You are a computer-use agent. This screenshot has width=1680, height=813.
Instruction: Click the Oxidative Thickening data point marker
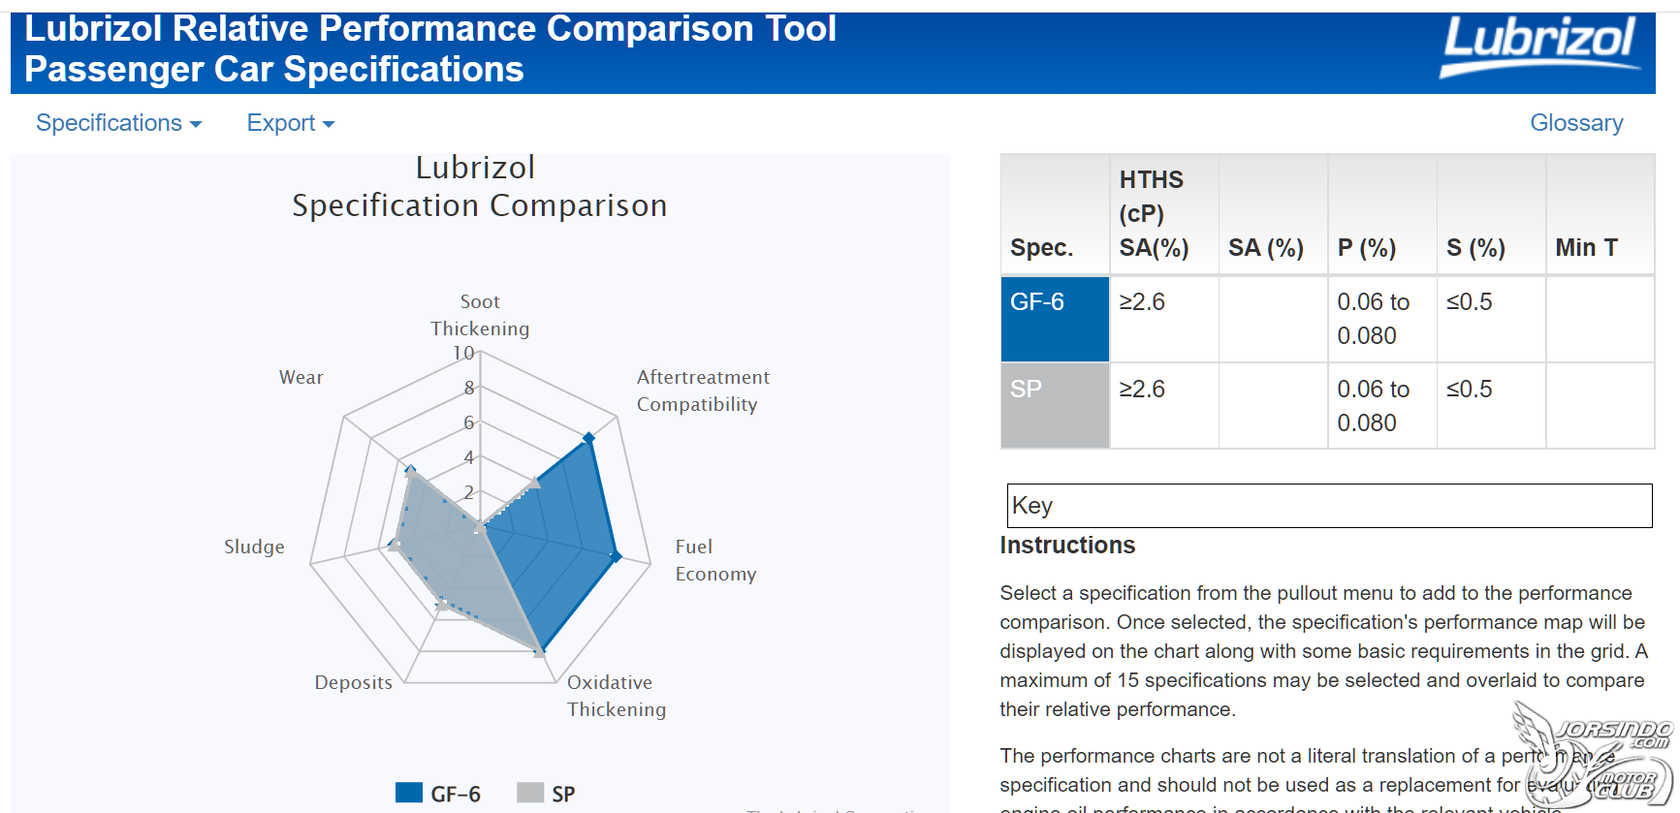(540, 651)
